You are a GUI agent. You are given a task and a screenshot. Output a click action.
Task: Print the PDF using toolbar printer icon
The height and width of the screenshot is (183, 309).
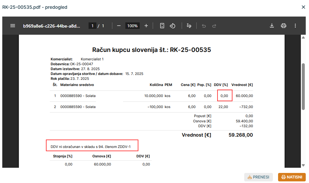tap(284, 26)
